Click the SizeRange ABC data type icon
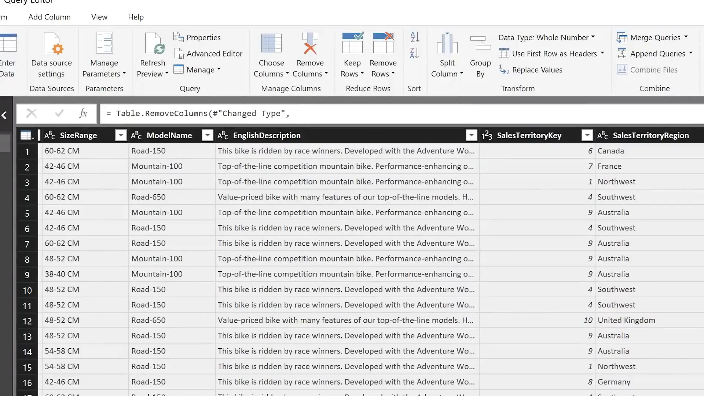This screenshot has height=396, width=704. [49, 135]
